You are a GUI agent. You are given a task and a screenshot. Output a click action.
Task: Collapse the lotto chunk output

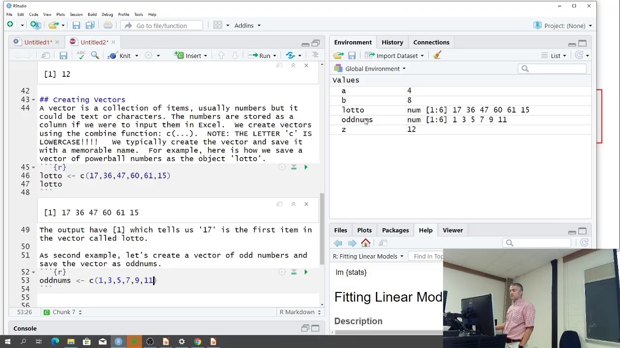click(x=293, y=204)
